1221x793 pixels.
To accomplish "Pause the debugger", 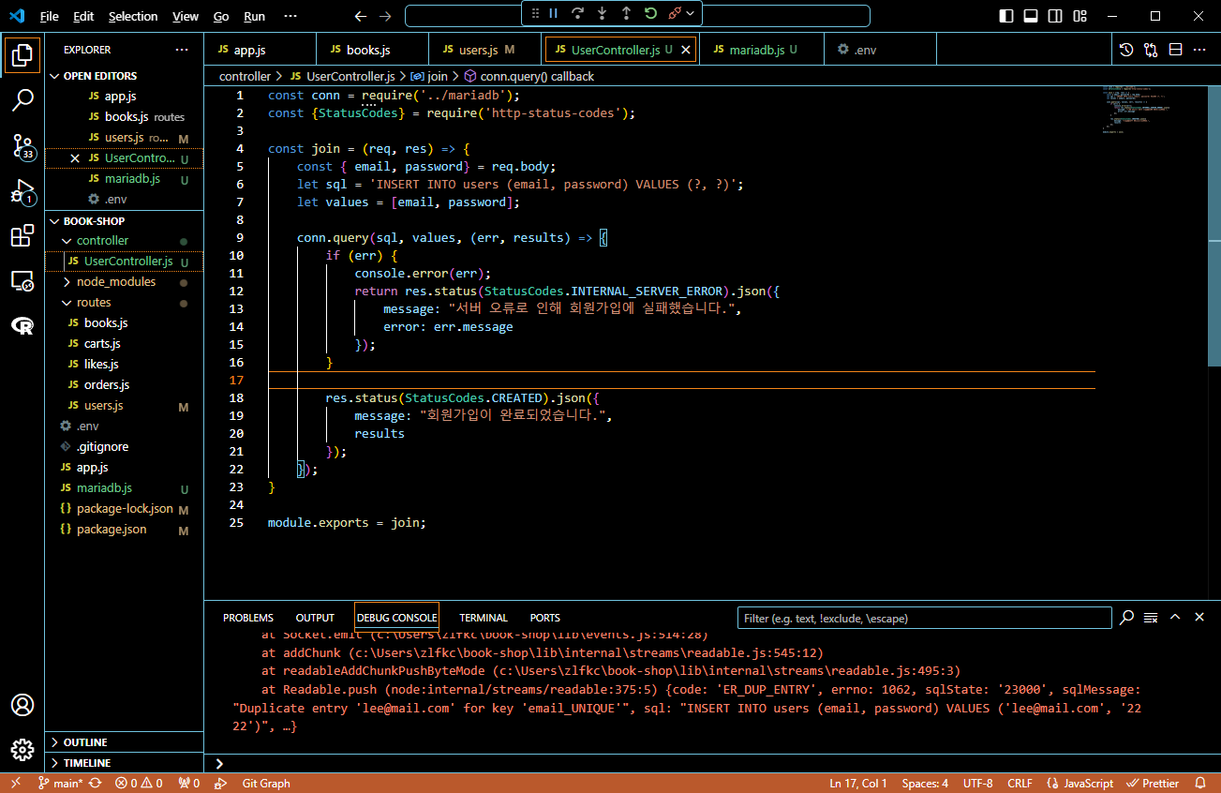I will coord(554,13).
